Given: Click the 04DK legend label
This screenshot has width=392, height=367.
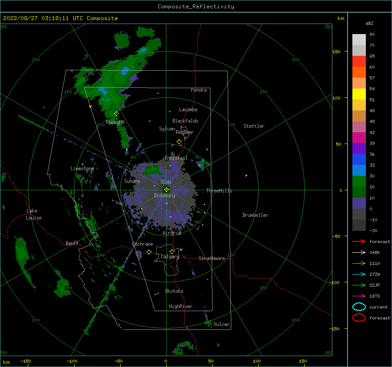Looking at the screenshot, I should [375, 253].
